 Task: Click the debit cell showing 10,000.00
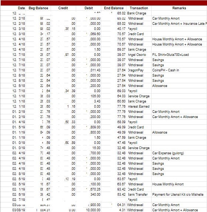88,210
